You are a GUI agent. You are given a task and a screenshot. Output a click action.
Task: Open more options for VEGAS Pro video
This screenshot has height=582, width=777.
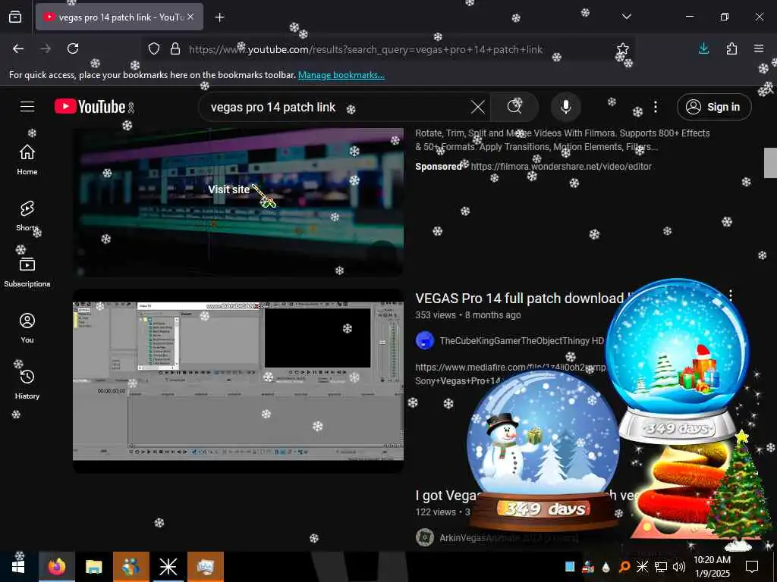click(x=731, y=296)
